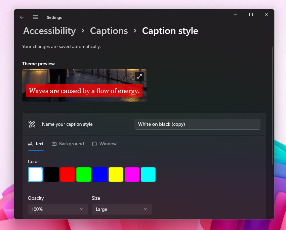
Task: Click the pen icon beside Name your caption style
Action: (32, 124)
